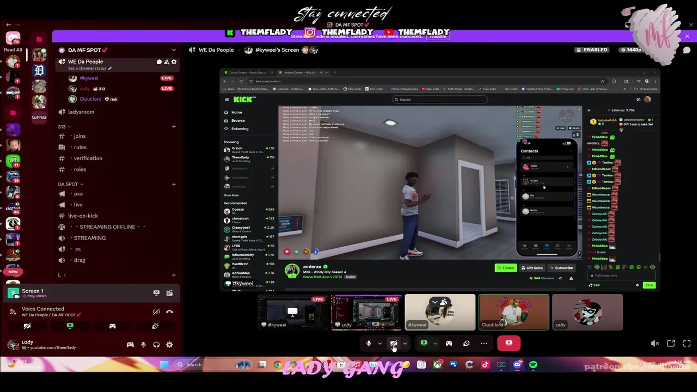Toggle camera in bottom call controls
697x392 pixels.
pos(394,344)
